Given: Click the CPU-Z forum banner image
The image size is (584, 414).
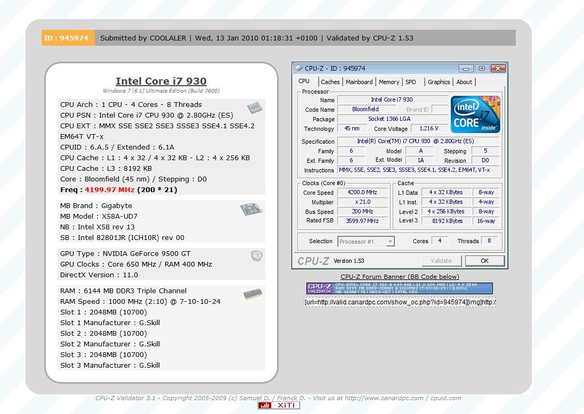Looking at the screenshot, I should pyautogui.click(x=399, y=288).
